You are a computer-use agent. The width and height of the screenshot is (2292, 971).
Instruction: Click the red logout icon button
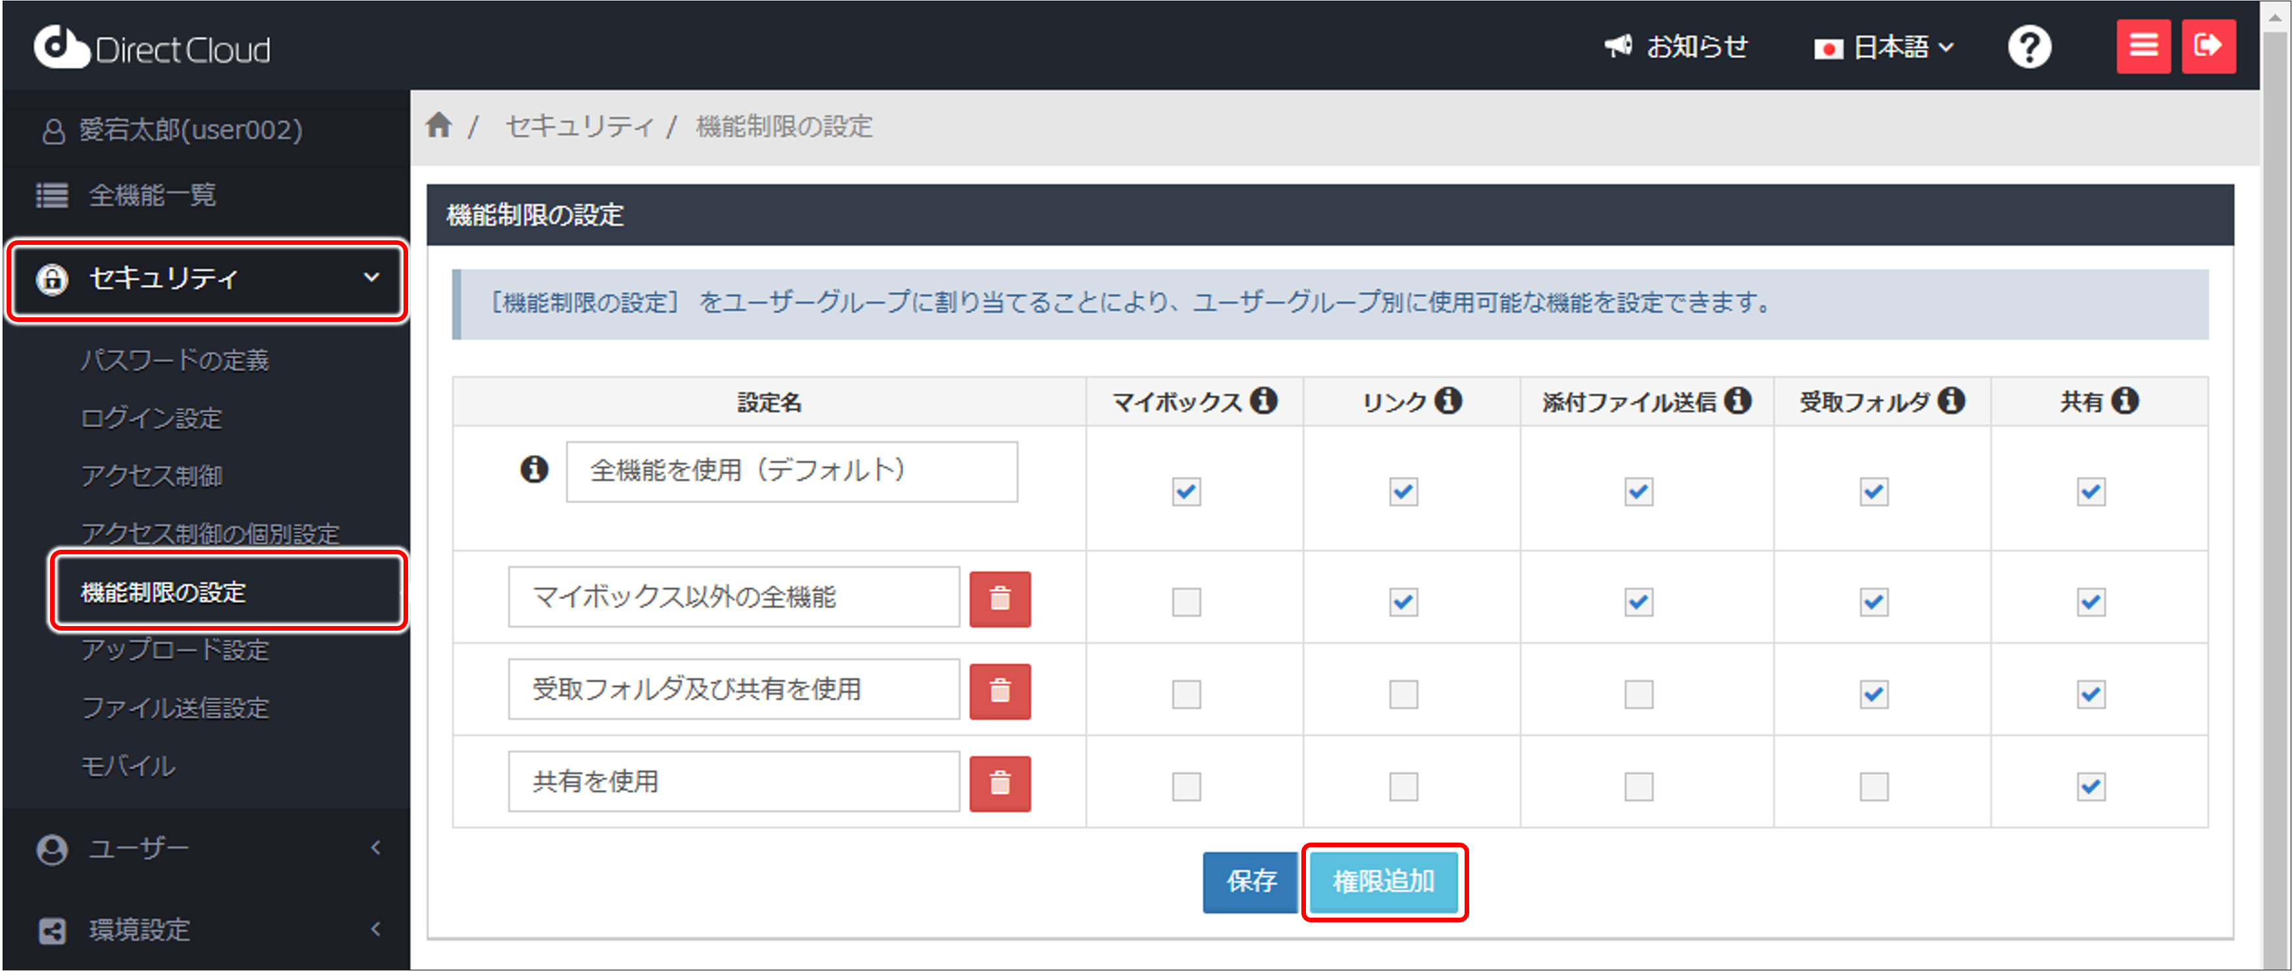pos(2208,45)
